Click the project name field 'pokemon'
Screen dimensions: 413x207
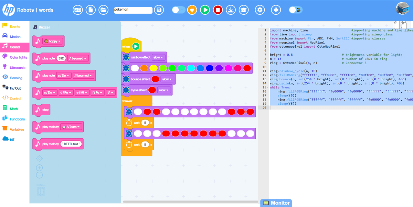(133, 10)
